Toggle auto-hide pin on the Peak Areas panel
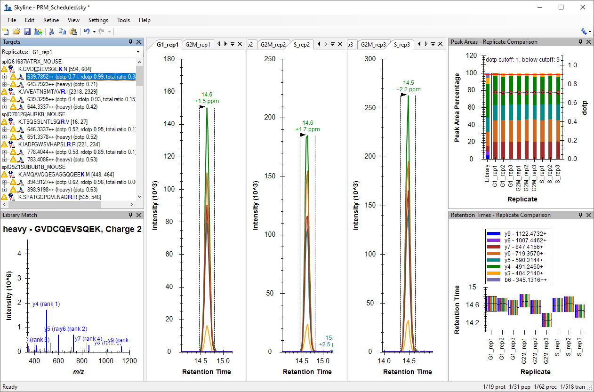594x392 pixels. 581,42
